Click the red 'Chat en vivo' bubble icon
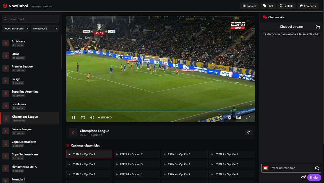Screen dimensions: 324x183 click(x=265, y=17)
